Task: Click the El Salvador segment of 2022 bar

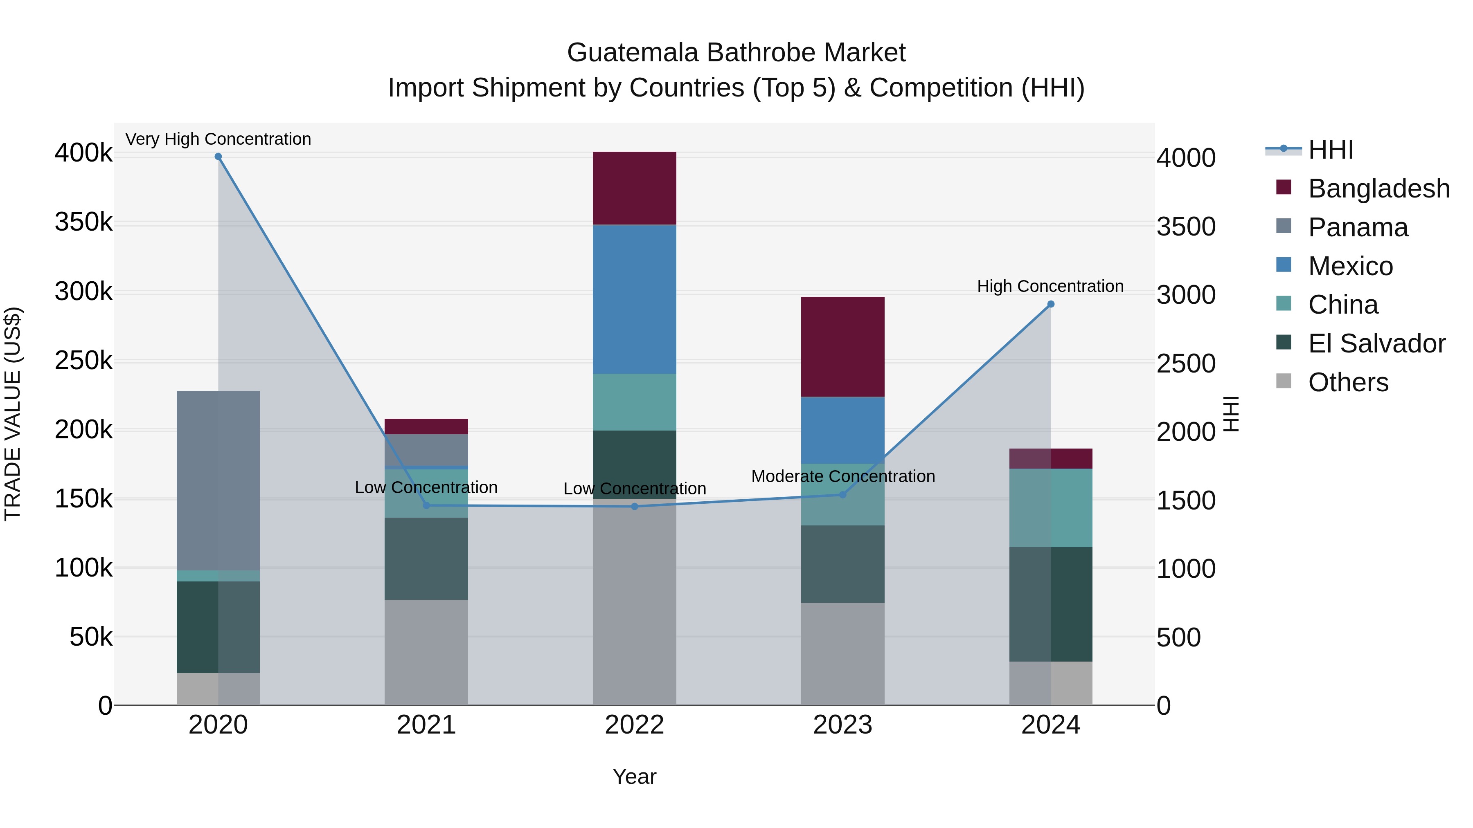Action: tap(634, 464)
